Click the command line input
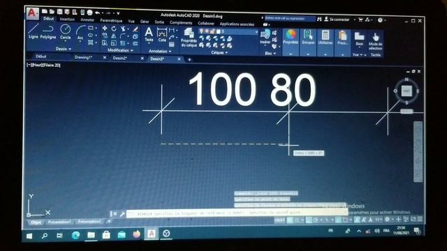447x251 pixels. [237, 213]
